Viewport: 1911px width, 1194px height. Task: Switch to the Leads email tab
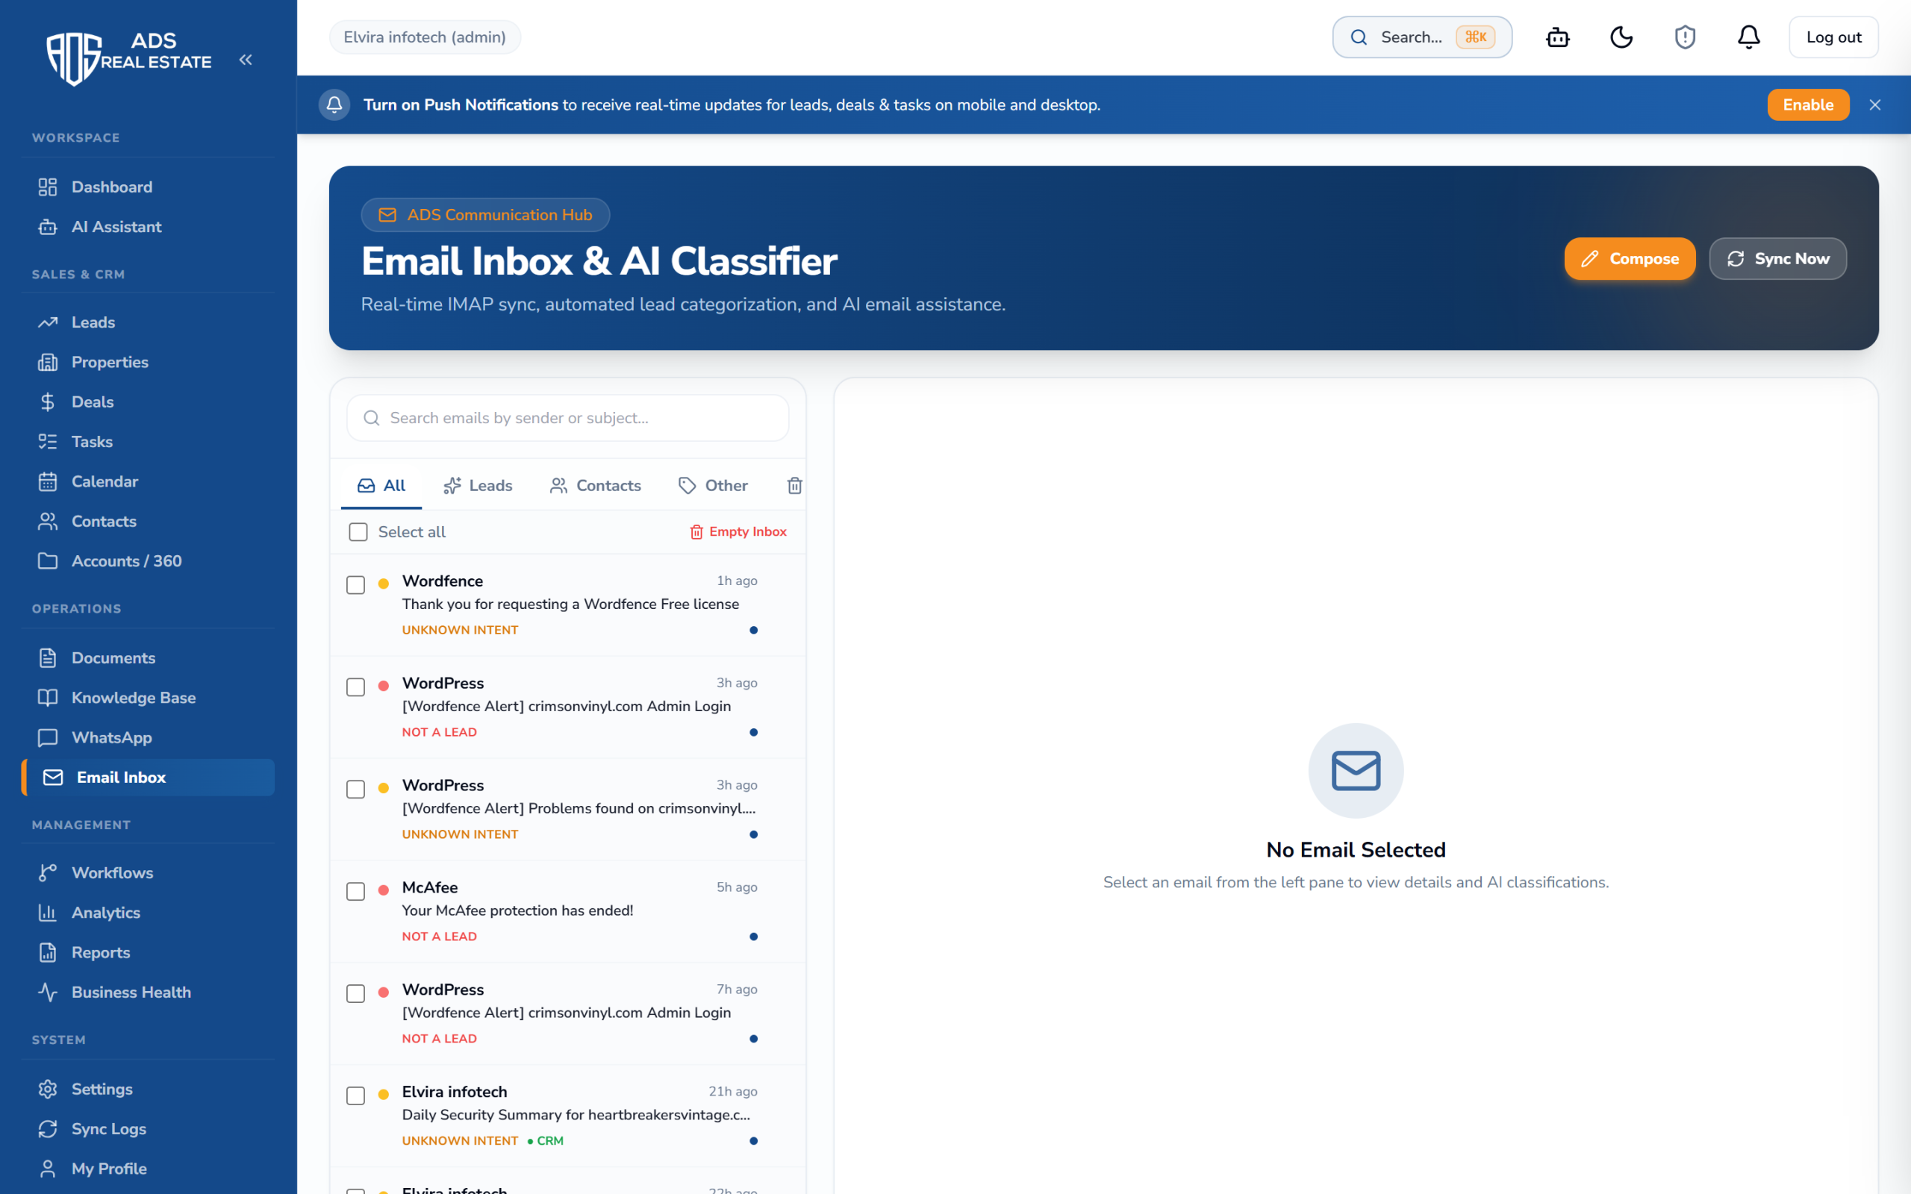click(478, 486)
